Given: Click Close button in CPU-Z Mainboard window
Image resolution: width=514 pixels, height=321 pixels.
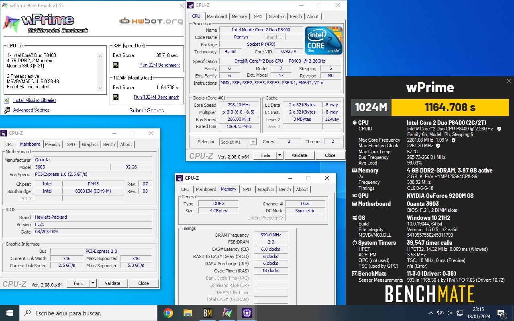Looking at the screenshot, I should (143, 283).
